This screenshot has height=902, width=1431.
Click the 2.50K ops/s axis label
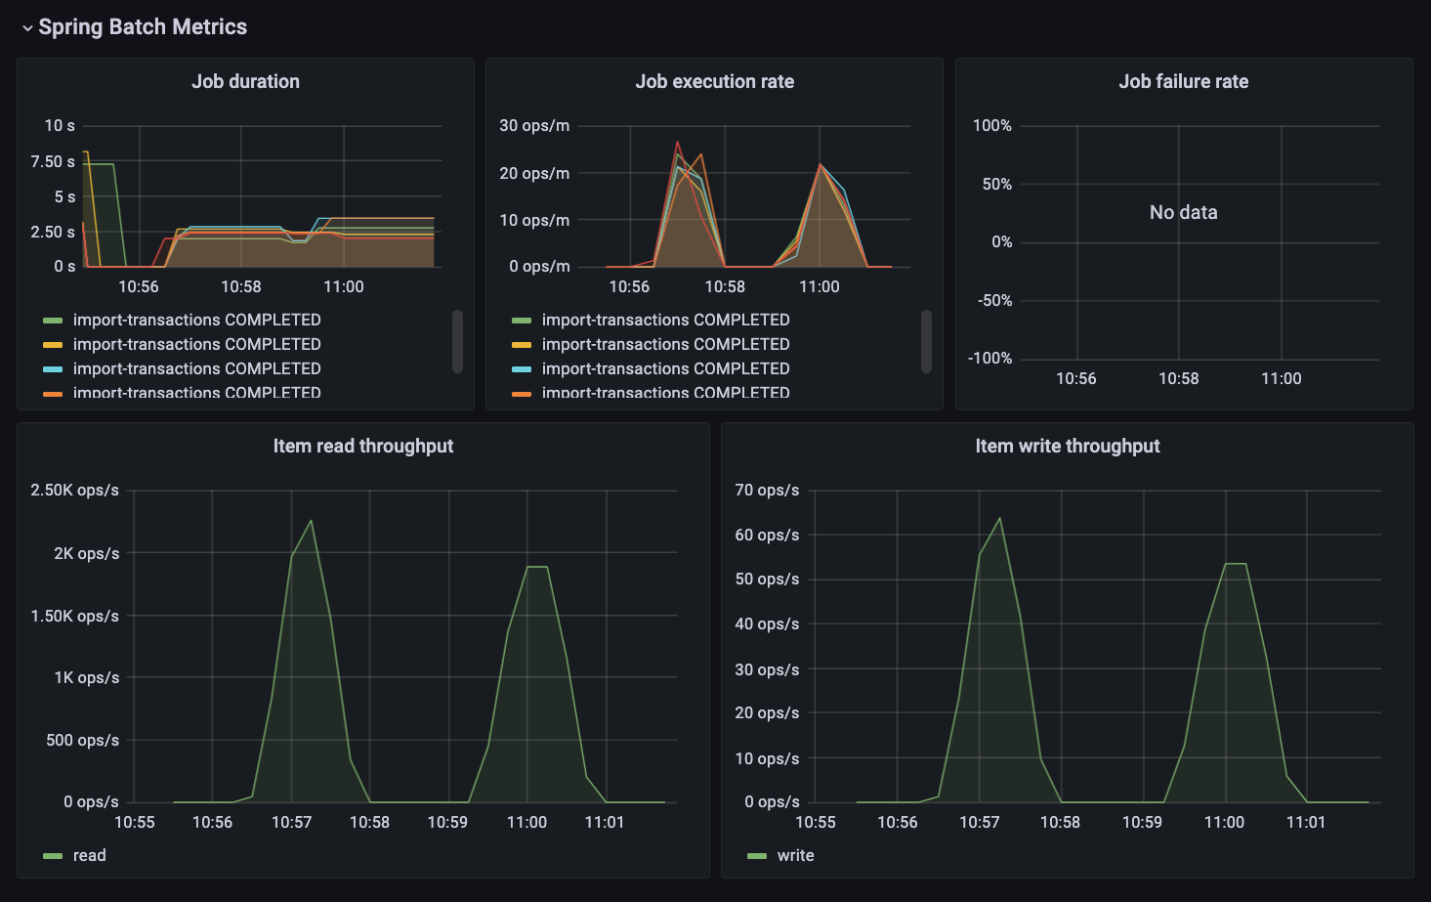coord(75,490)
